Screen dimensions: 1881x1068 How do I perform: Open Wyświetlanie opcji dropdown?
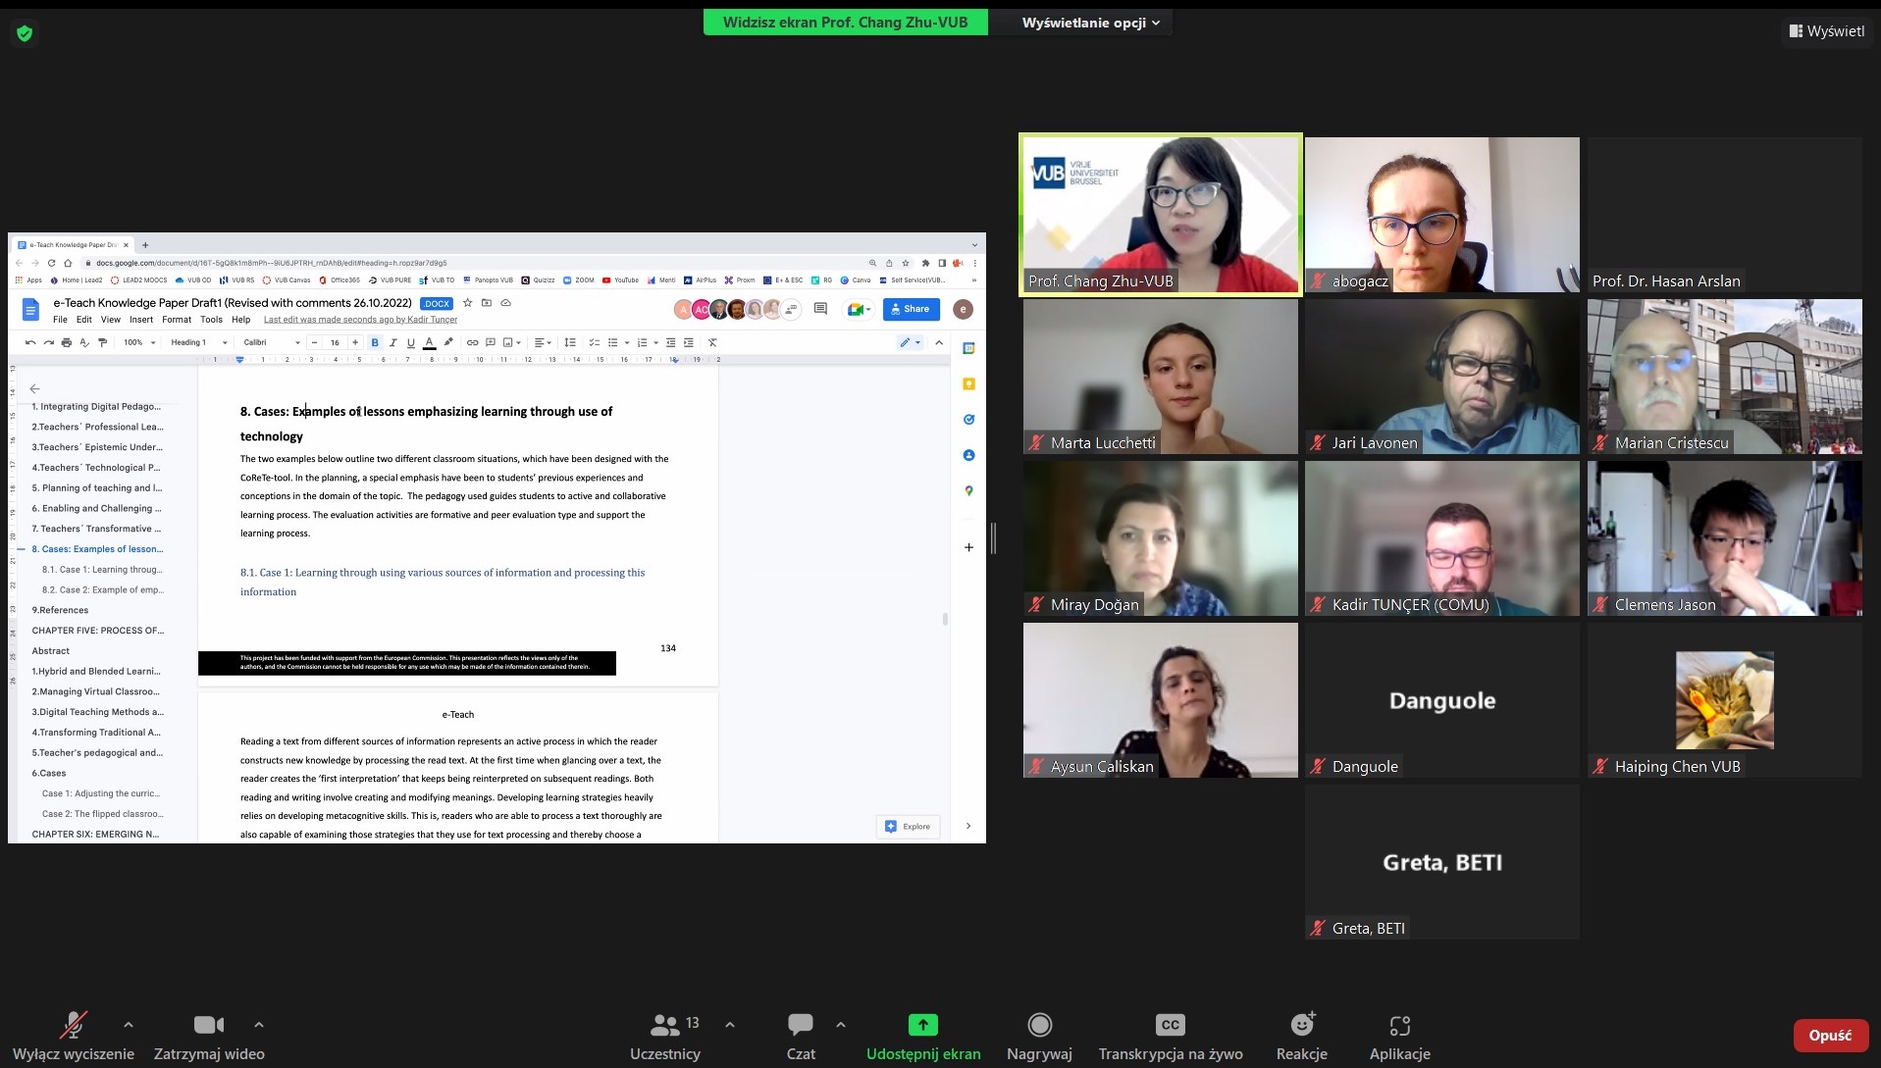pyautogui.click(x=1090, y=23)
